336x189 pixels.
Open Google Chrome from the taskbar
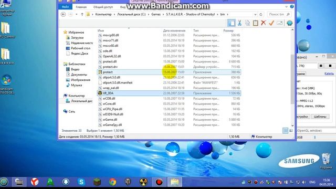(112, 182)
